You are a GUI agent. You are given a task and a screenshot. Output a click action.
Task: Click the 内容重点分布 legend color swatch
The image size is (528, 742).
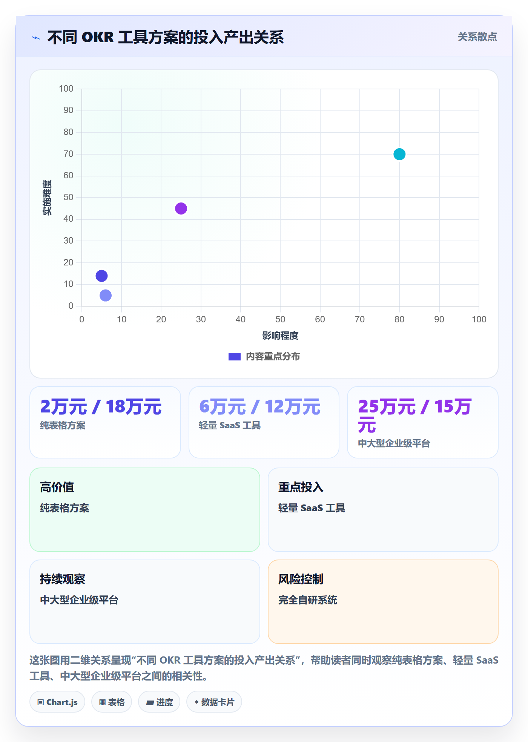coord(235,357)
